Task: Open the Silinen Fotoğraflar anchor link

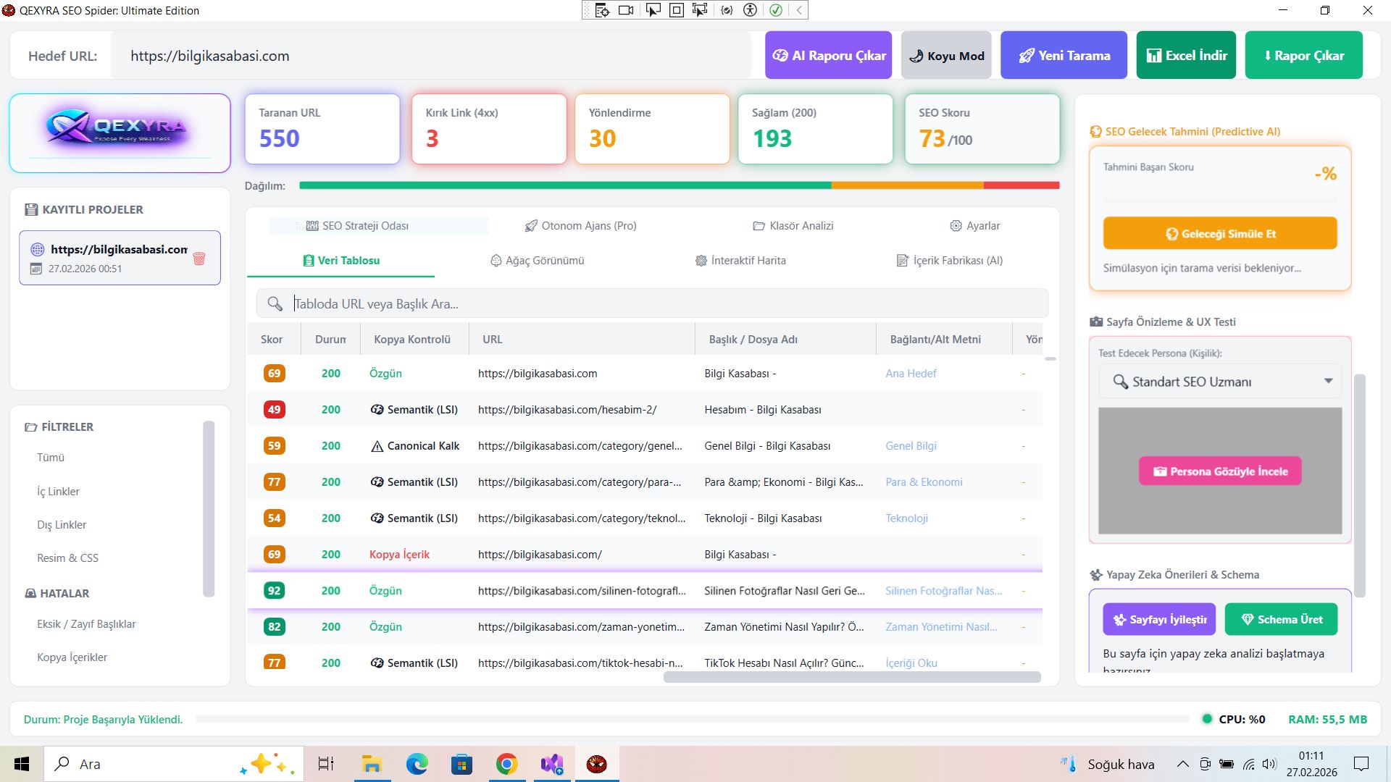Action: click(x=943, y=591)
